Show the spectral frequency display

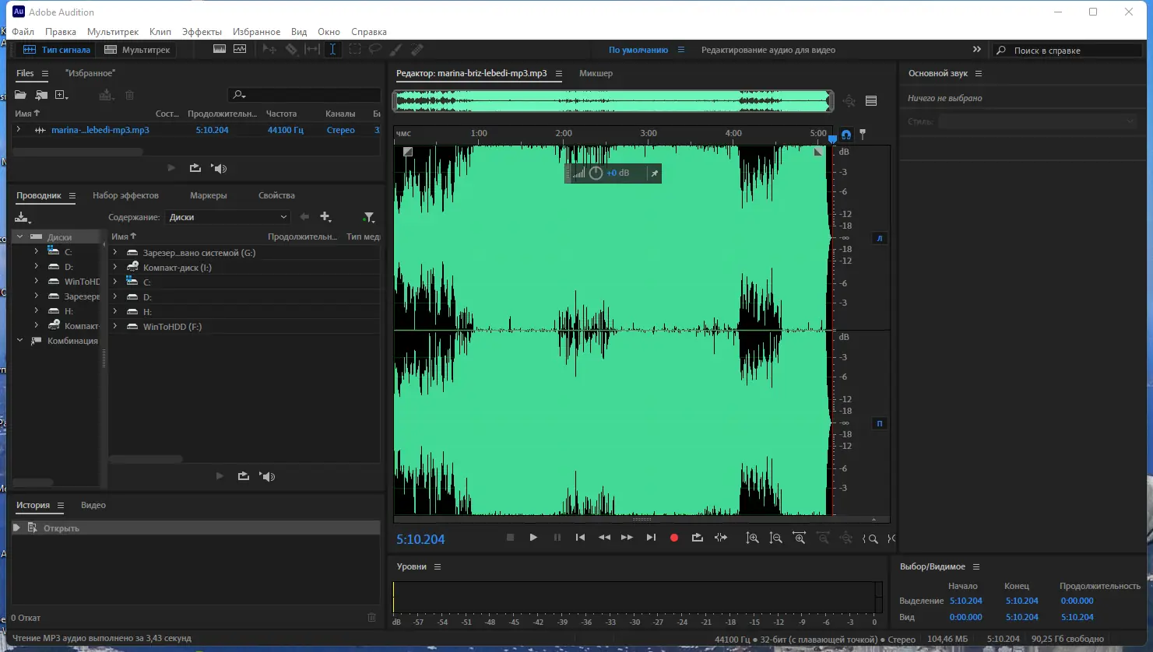[x=220, y=49]
